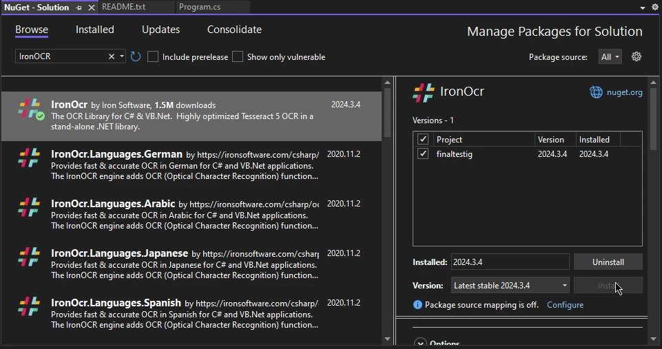Clear the IronOCR search text

112,56
